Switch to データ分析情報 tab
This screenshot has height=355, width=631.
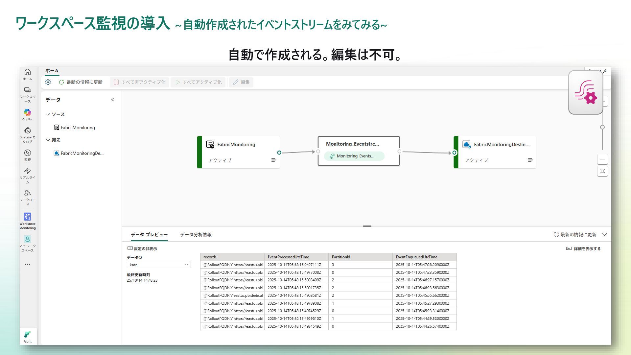[196, 235]
